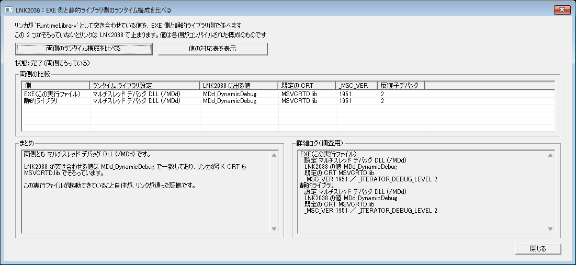Screen dimensions: 576x265
Task: Click iterator debug value 2 in 静的ライブラリ row
Action: [x=382, y=100]
